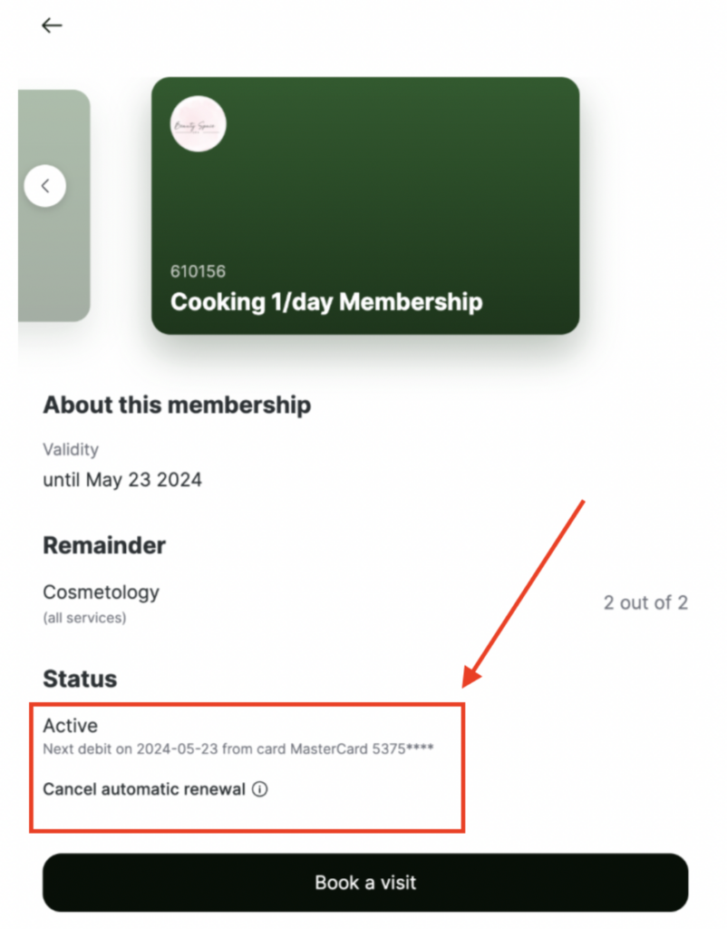
Task: Go back using the top-left arrow
Action: (52, 25)
